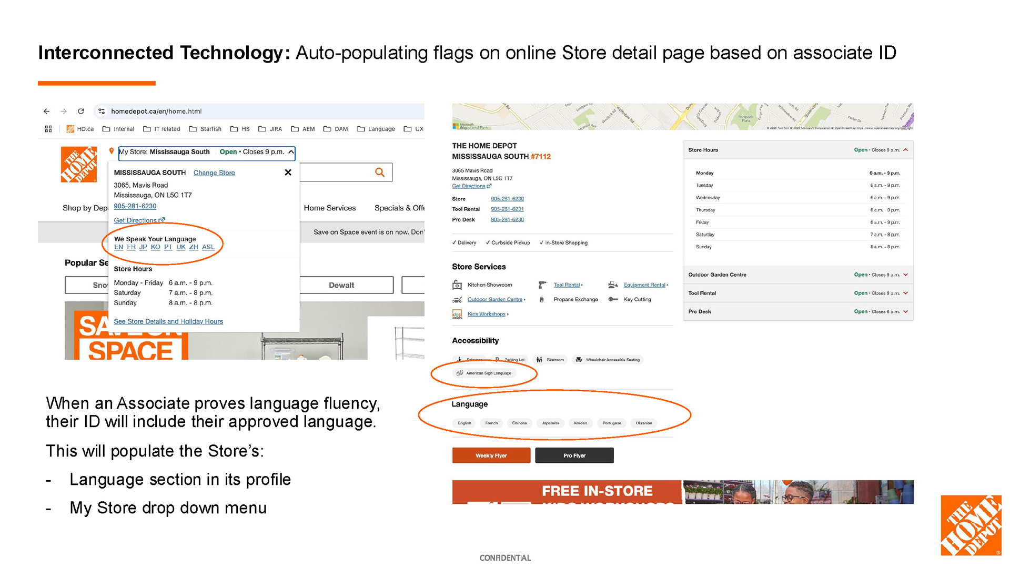
Task: Click the Weekly Flyer button
Action: tap(491, 455)
